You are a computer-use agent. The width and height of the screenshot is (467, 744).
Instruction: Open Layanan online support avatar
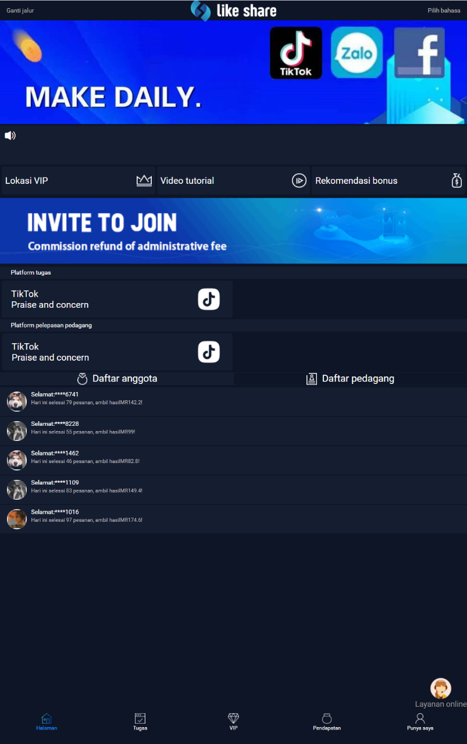(x=440, y=689)
